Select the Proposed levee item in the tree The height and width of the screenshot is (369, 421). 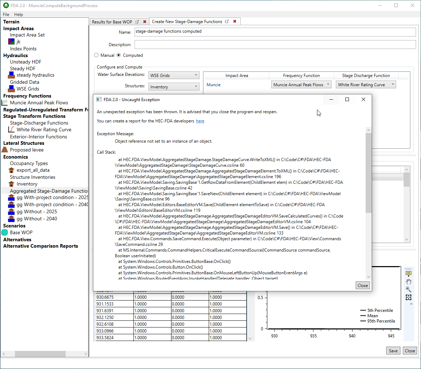pos(27,150)
